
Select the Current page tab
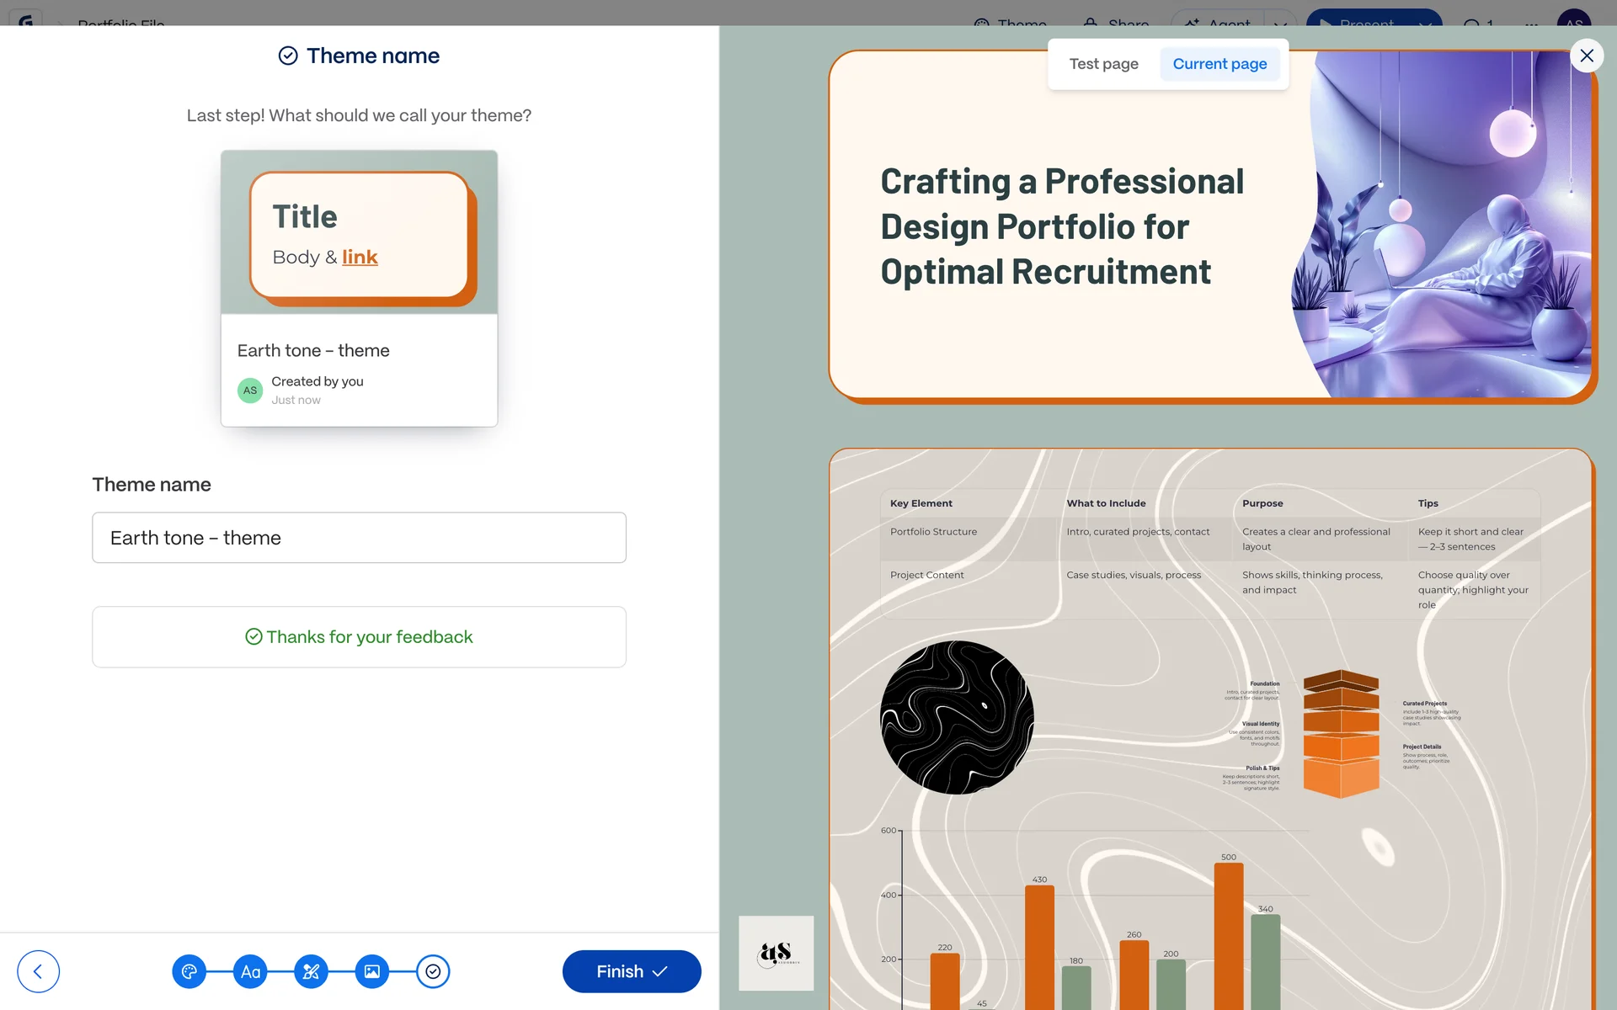click(x=1219, y=64)
